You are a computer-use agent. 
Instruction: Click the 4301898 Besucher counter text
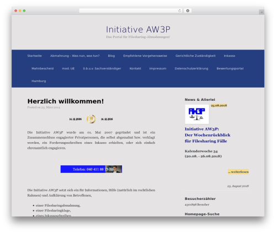(197, 204)
